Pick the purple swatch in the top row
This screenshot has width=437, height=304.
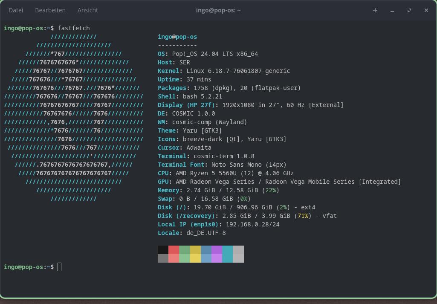[217, 250]
